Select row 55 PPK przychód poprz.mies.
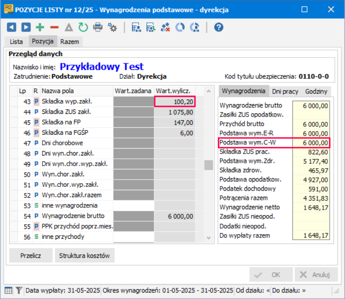 pyautogui.click(x=106, y=226)
